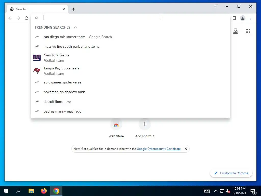Select 'epic games spider verse' suggestion
This screenshot has width=261, height=196.
coord(130,82)
